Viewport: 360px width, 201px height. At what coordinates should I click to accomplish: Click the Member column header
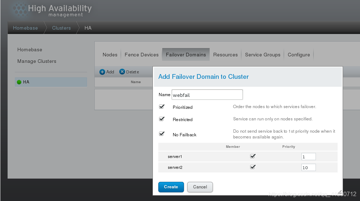(x=233, y=146)
